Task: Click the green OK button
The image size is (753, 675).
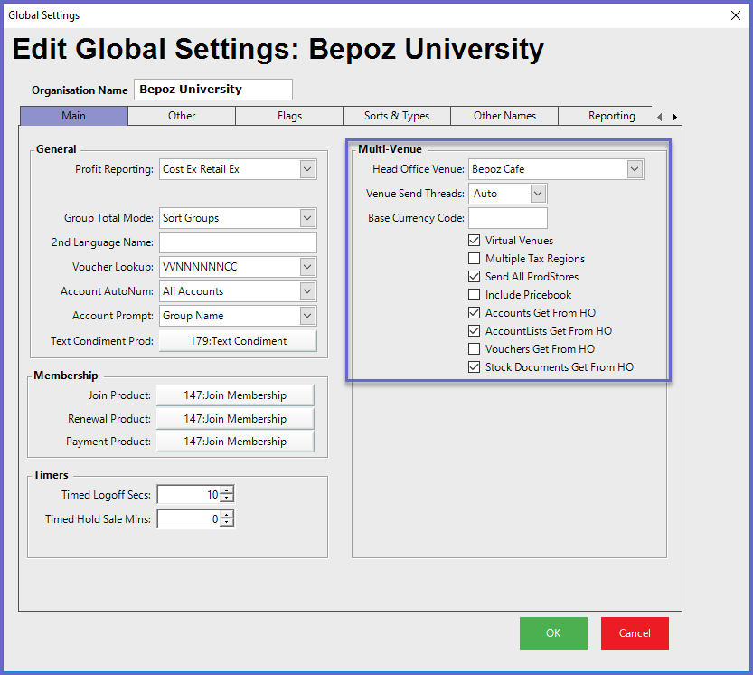Action: coord(553,633)
